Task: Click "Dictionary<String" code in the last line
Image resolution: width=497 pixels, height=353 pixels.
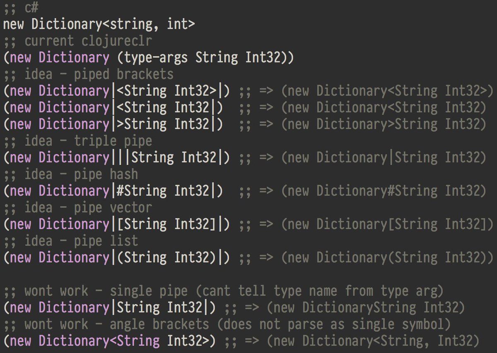Action: pos(99,341)
